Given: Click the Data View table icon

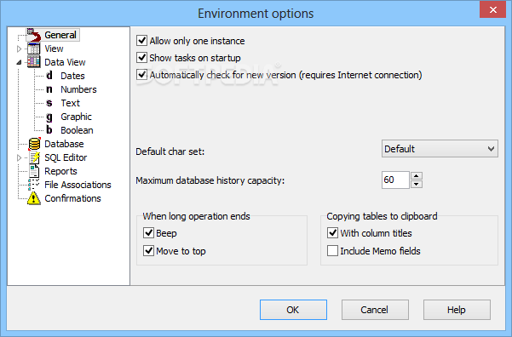Looking at the screenshot, I should tap(33, 62).
